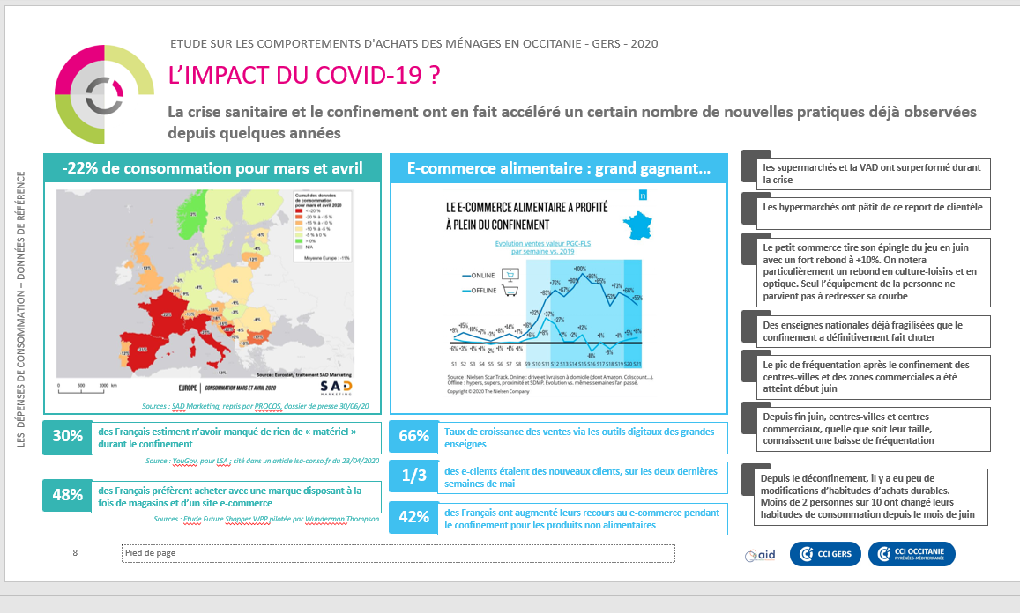
Task: Click the "E-commerce alimentaire : grand gagnant" banner
Action: click(559, 166)
